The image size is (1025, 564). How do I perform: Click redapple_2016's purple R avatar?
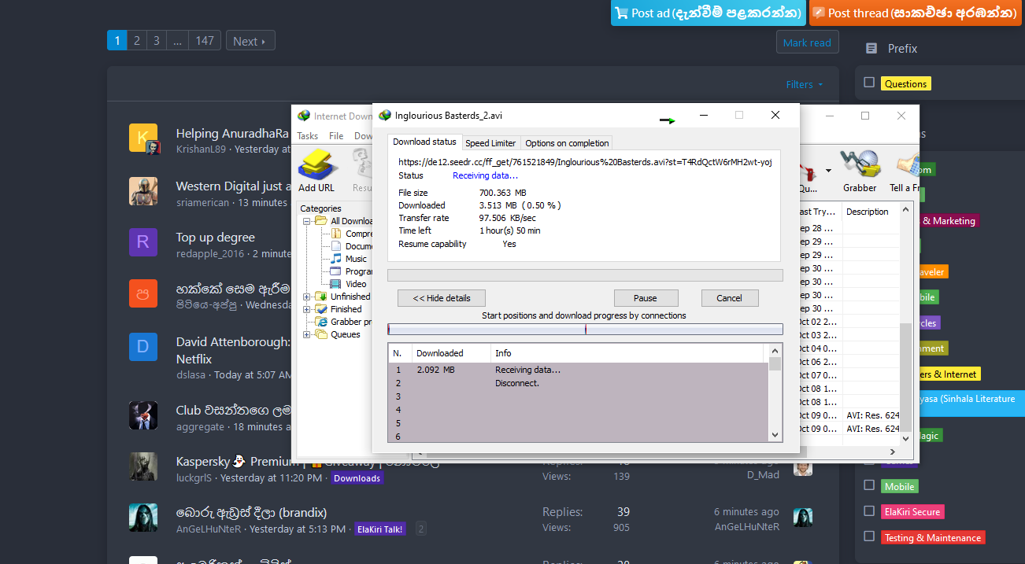tap(143, 242)
